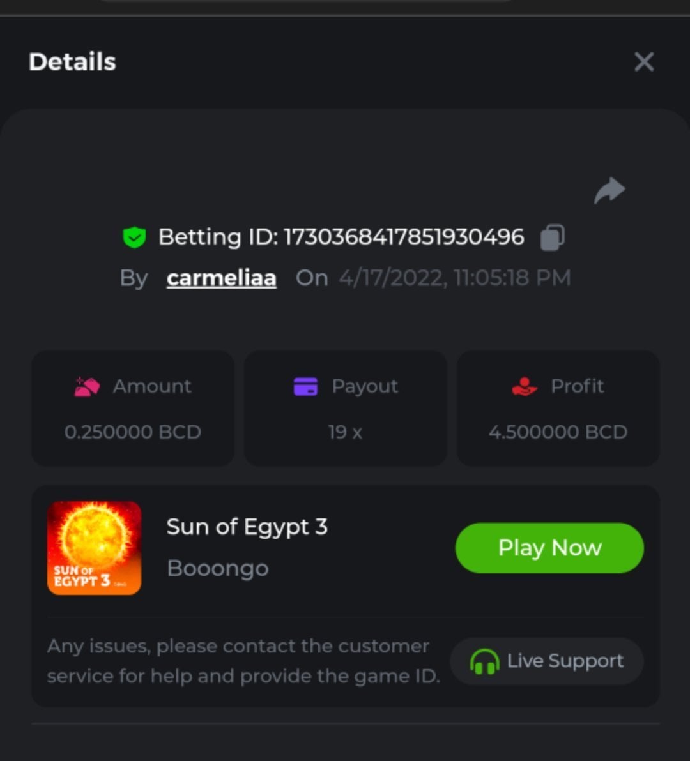Click the 0.250000 BCD amount value
The width and height of the screenshot is (690, 761).
(x=133, y=432)
